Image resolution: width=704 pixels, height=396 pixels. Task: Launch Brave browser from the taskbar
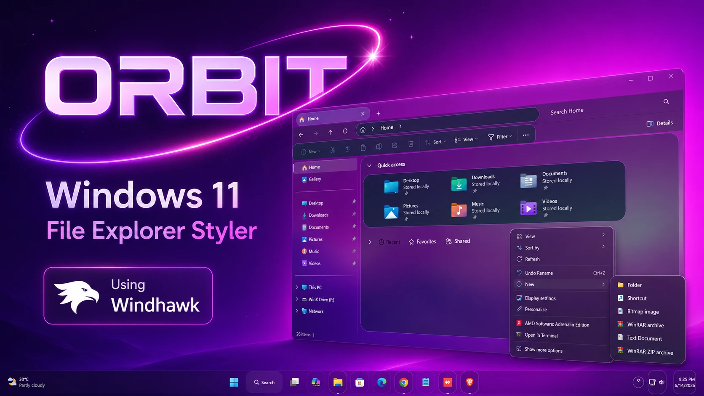click(469, 382)
